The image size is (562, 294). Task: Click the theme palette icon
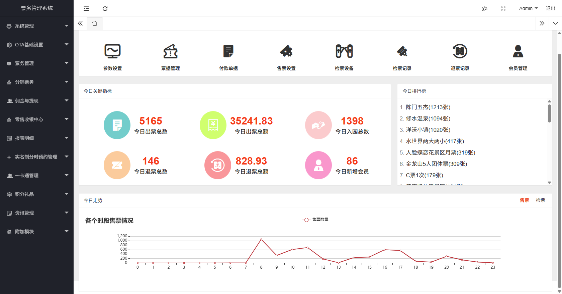click(x=484, y=9)
